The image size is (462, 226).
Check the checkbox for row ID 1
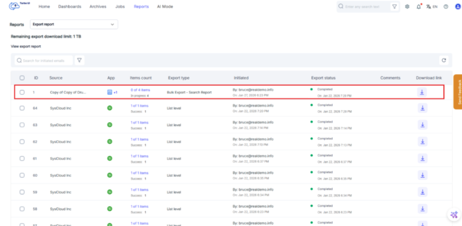coord(22,92)
